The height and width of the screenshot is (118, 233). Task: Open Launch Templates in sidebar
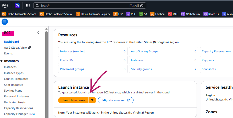pos(16,79)
